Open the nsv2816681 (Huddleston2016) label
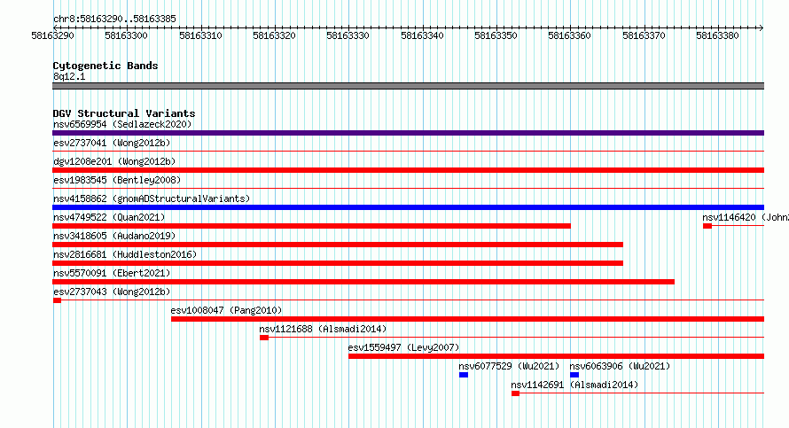Screen dimensions: 789x428 pos(125,254)
